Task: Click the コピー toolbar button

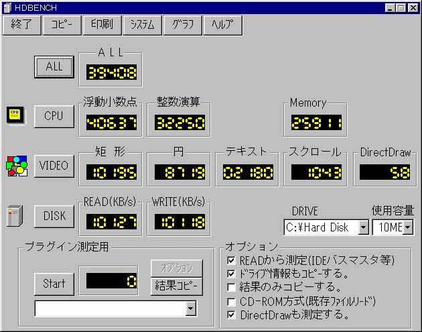Action: [62, 25]
